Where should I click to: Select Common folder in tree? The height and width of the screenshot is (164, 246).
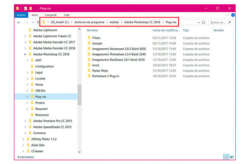coord(39,133)
